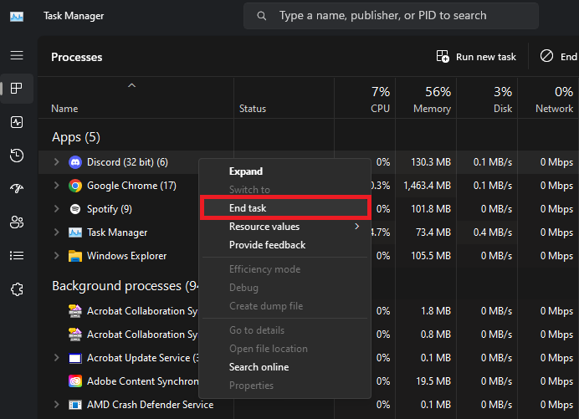The width and height of the screenshot is (579, 419).
Task: Click Properties in the context menu
Action: (x=284, y=386)
